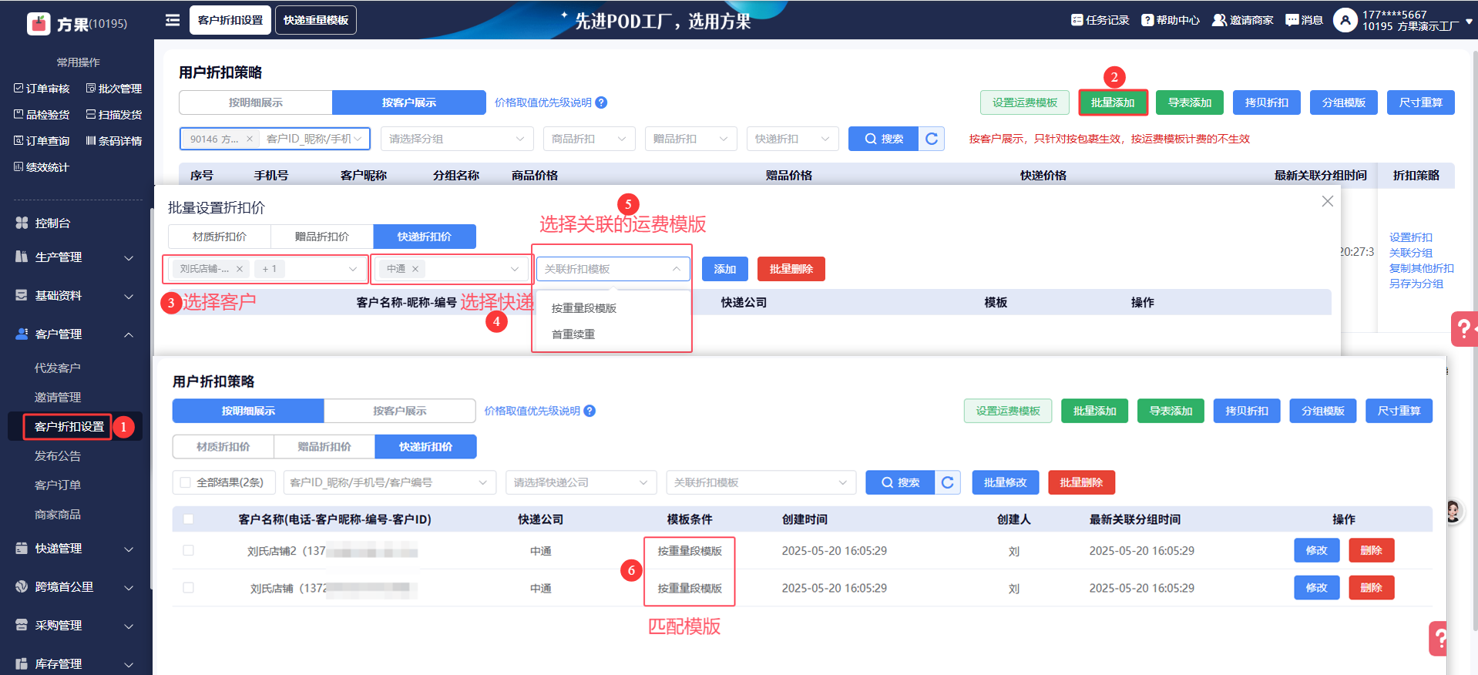Open 品检验货 from the sidebar shortcuts
This screenshot has height=675, width=1478.
[x=42, y=115]
